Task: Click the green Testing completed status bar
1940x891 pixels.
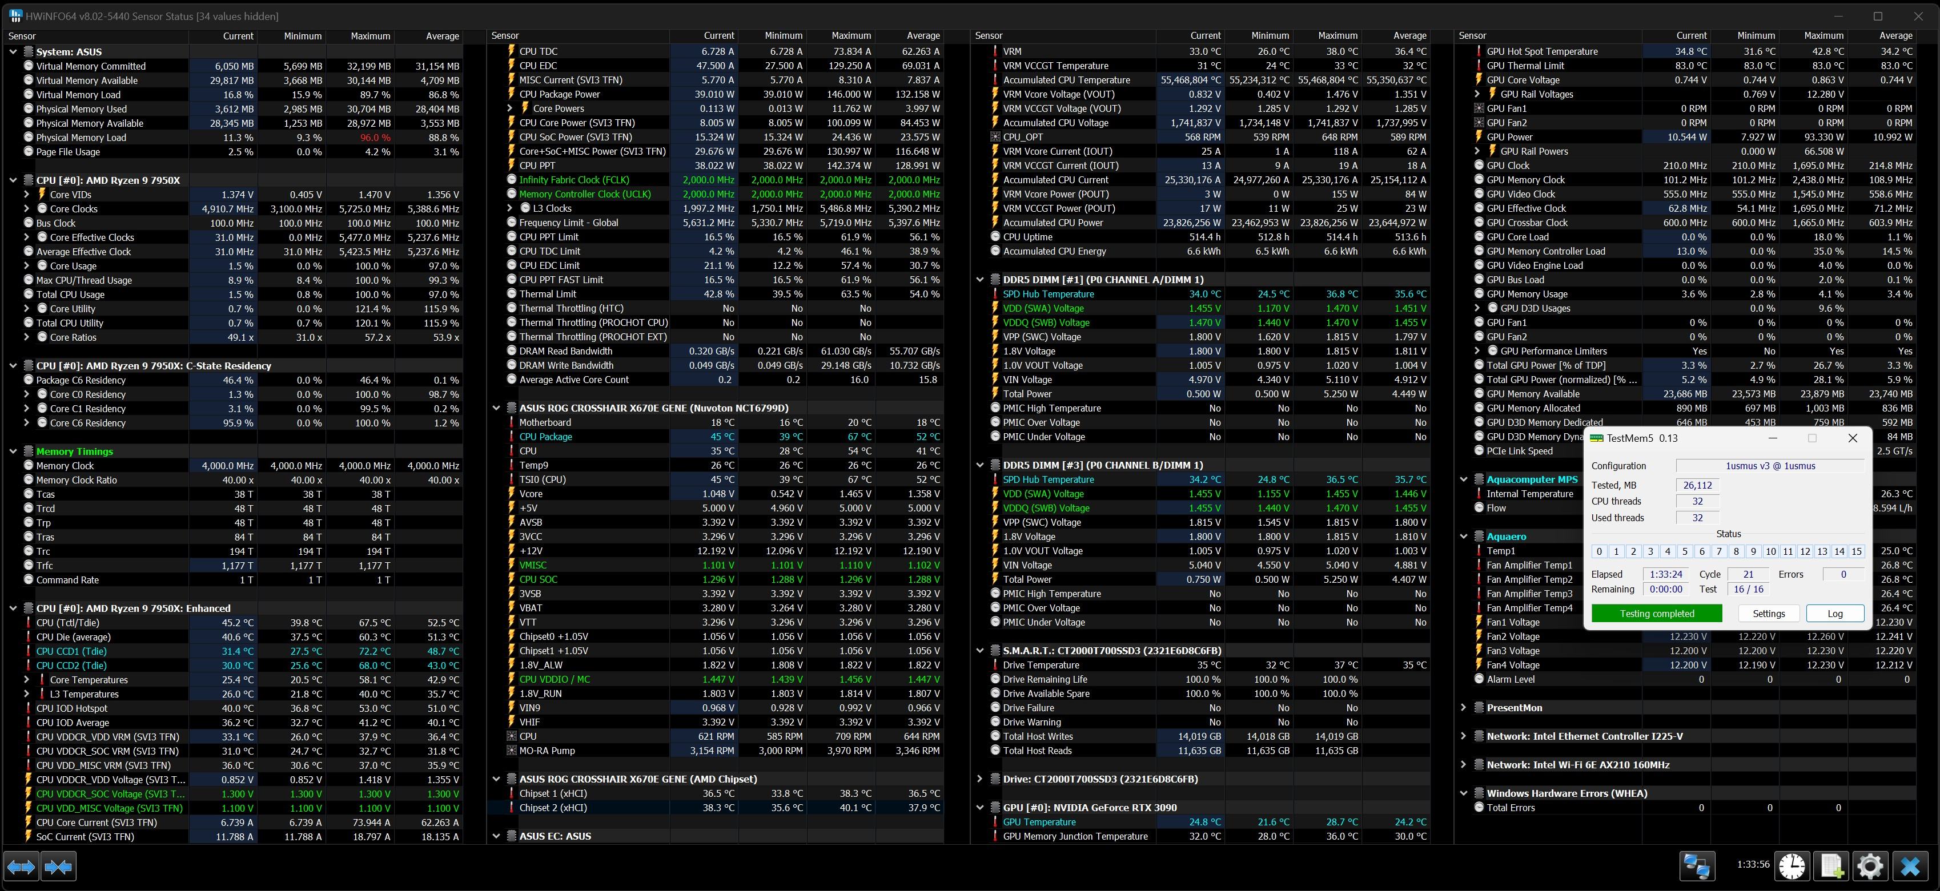Action: coord(1656,614)
